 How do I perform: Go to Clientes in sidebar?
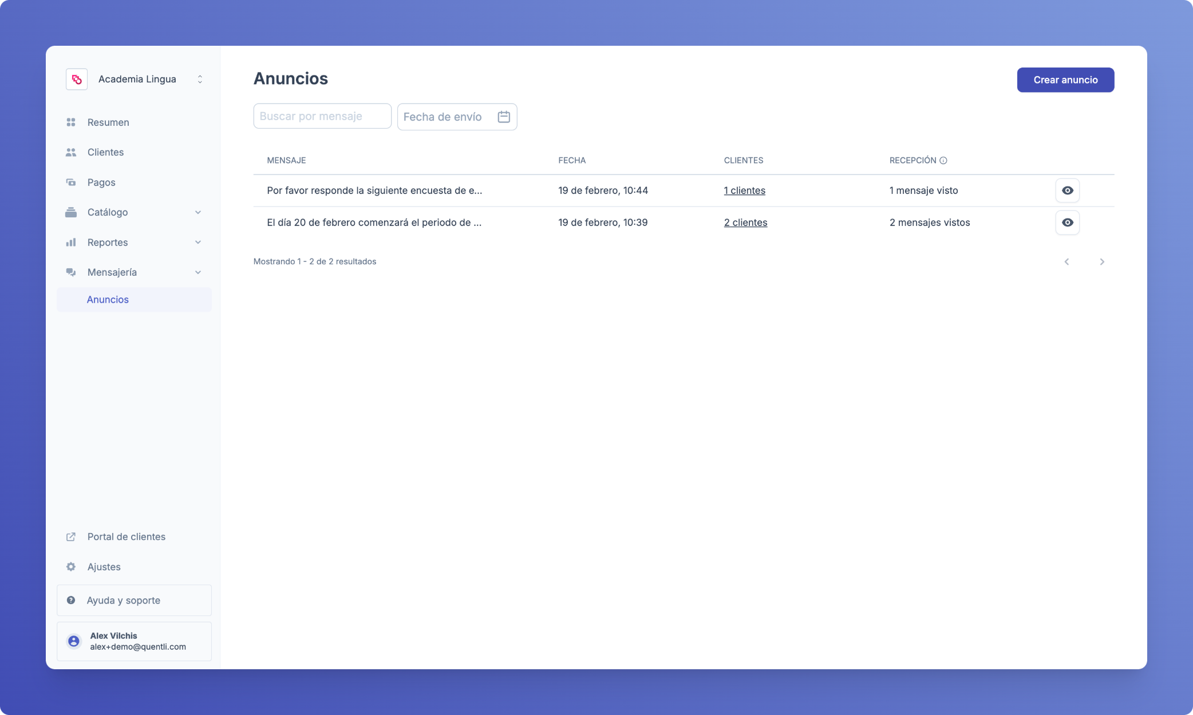(x=105, y=152)
